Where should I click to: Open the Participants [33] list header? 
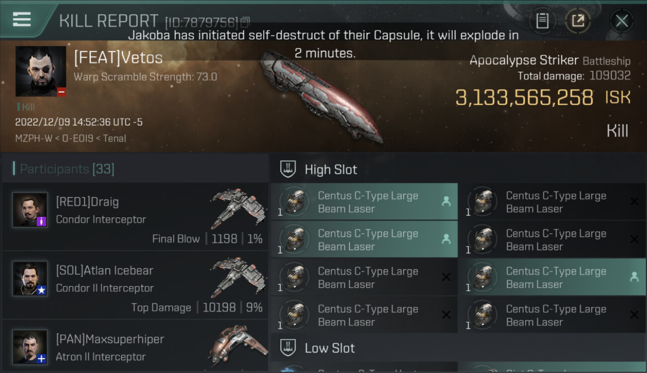[67, 169]
